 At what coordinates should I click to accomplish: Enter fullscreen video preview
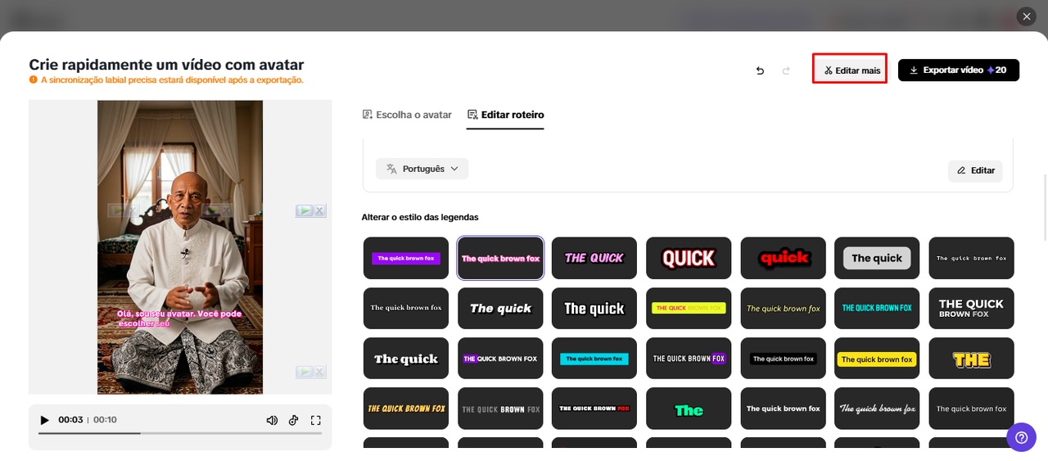316,420
